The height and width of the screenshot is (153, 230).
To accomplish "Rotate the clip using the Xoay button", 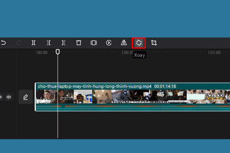I will [139, 43].
